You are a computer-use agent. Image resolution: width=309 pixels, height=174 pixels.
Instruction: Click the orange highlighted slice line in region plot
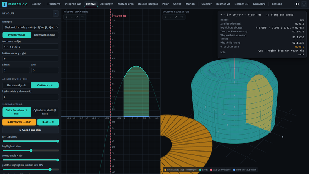coord(136,91)
